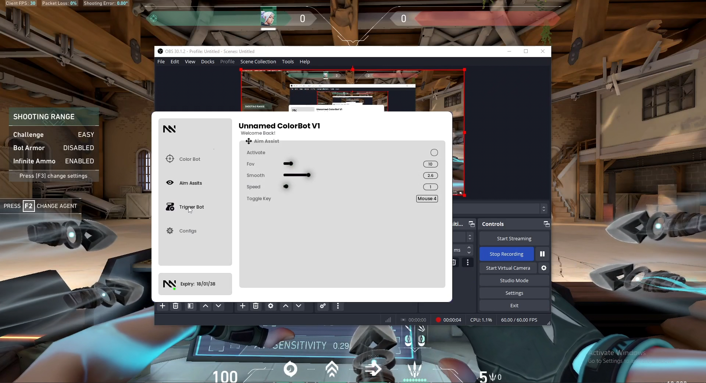Click the move-arrows icon beside Aim Assist

(x=249, y=141)
